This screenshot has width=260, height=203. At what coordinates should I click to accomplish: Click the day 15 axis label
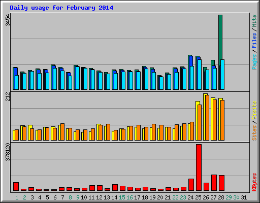(122, 197)
